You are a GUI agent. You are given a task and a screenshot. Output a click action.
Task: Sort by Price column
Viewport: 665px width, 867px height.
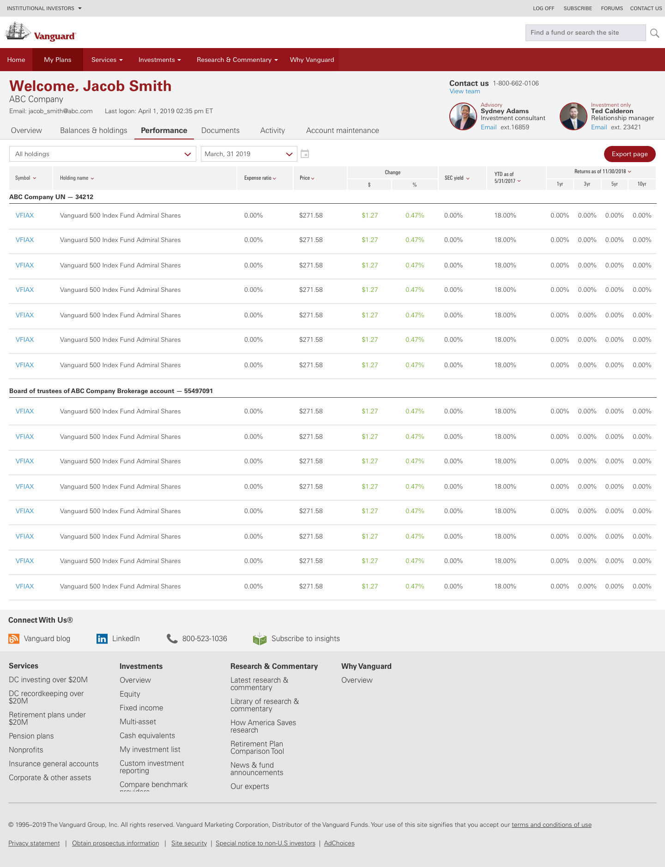pos(307,178)
